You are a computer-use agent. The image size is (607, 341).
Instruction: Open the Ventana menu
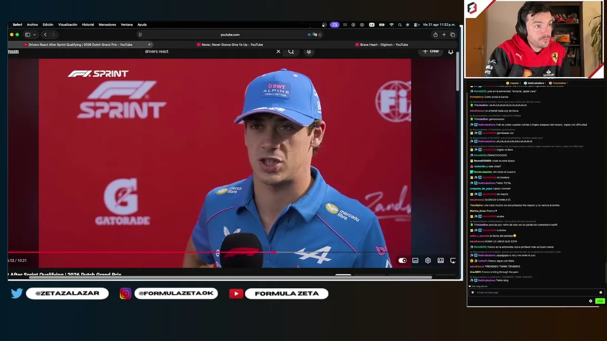(127, 25)
